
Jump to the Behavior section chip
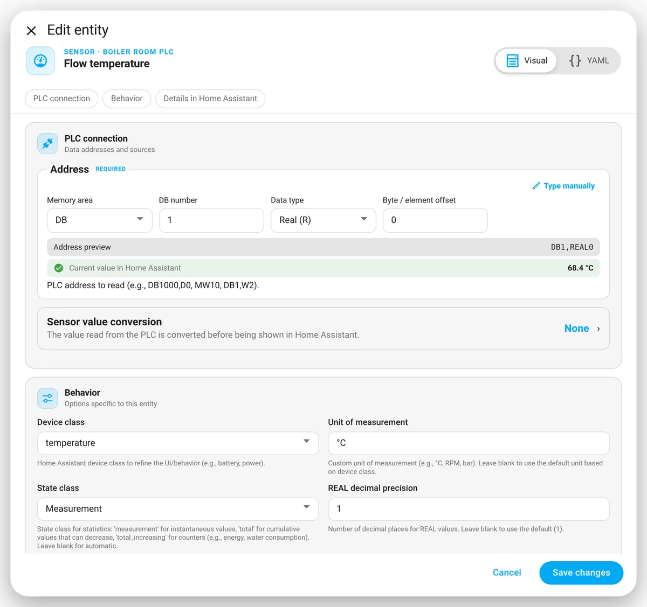point(127,99)
